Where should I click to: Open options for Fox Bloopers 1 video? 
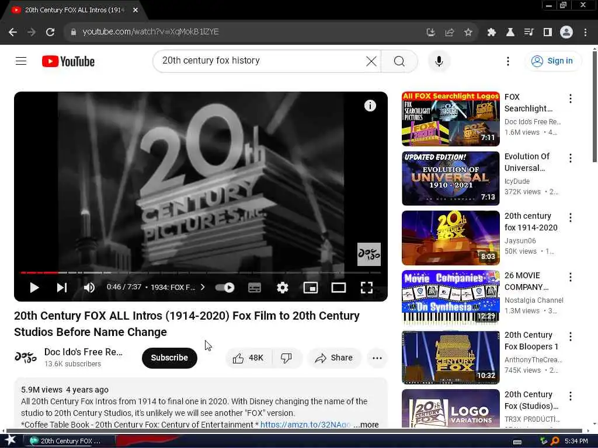click(x=570, y=337)
